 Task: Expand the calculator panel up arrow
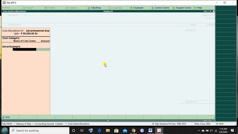[108, 121]
